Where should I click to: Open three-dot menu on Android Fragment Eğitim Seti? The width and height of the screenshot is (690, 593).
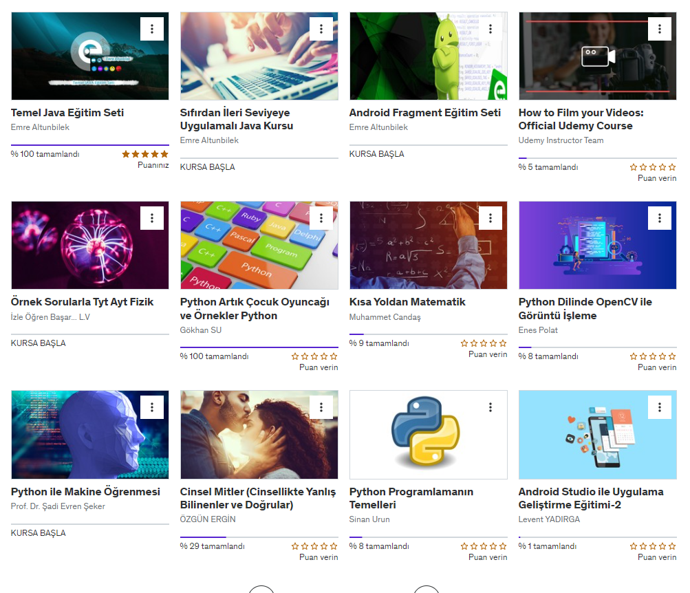490,29
